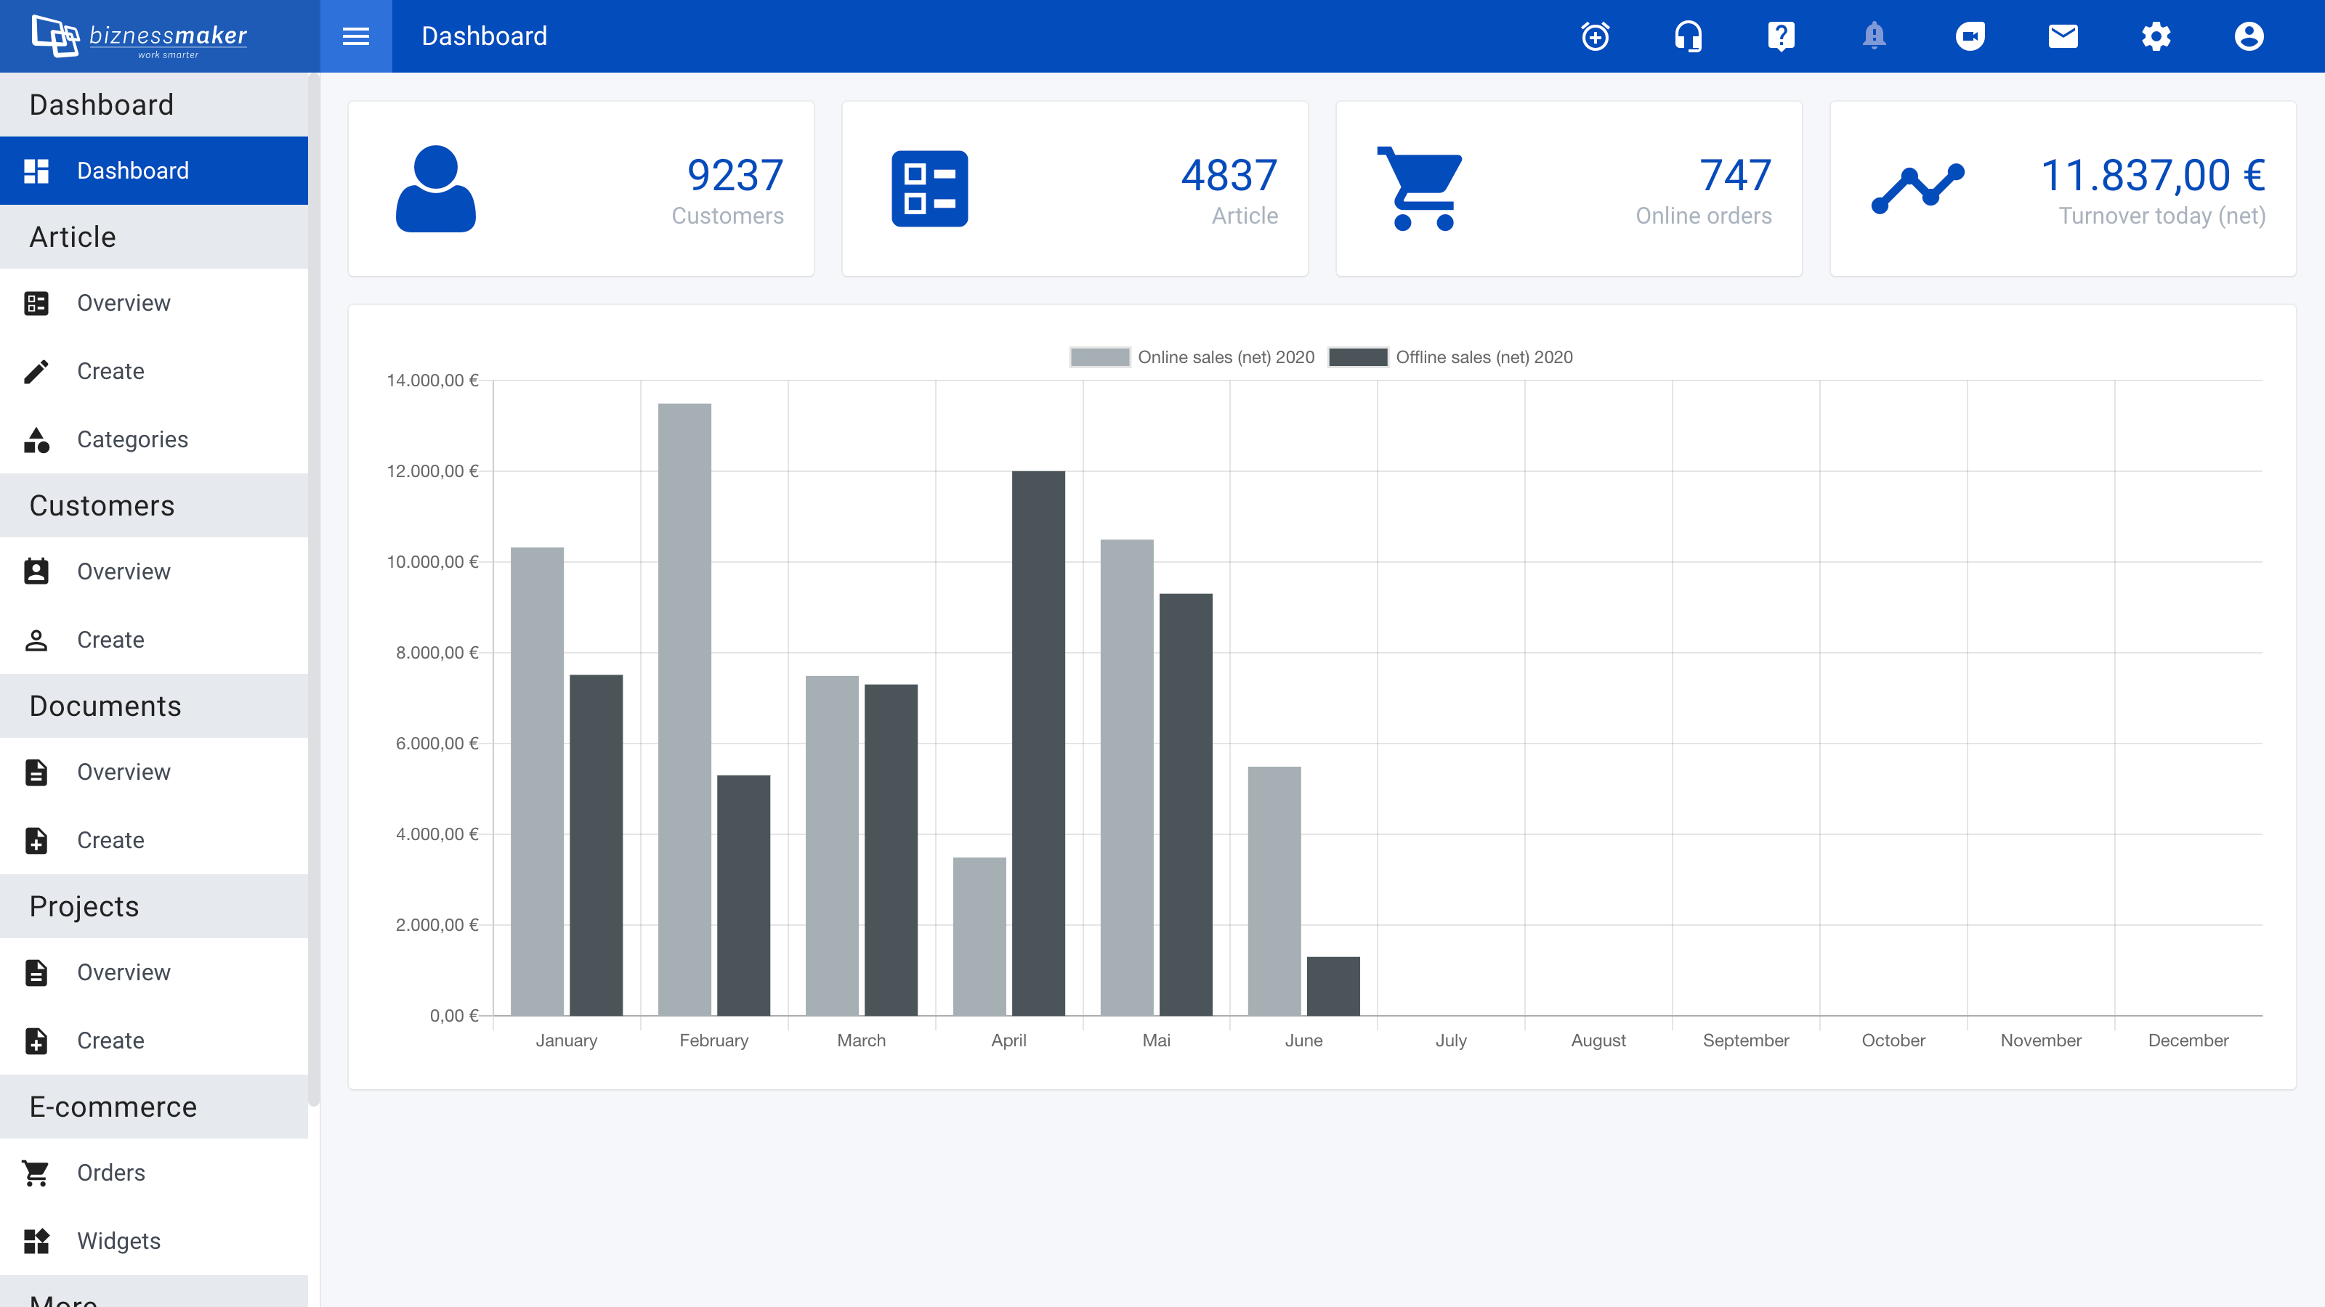2325x1307 pixels.
Task: Click the video camera icon
Action: (1970, 36)
